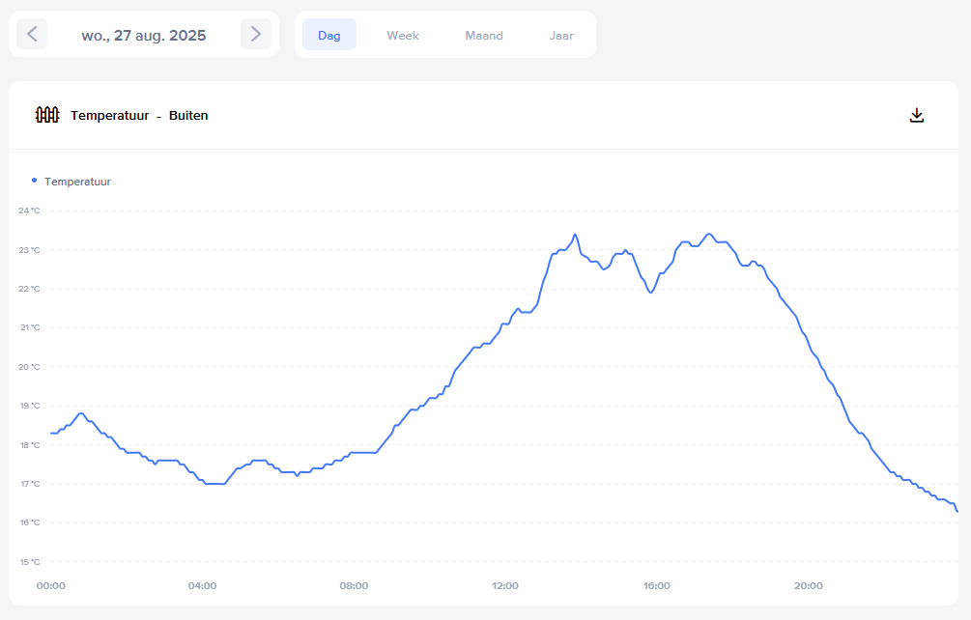Viewport: 971px width, 620px height.
Task: Switch to the Week view tab
Action: click(403, 35)
